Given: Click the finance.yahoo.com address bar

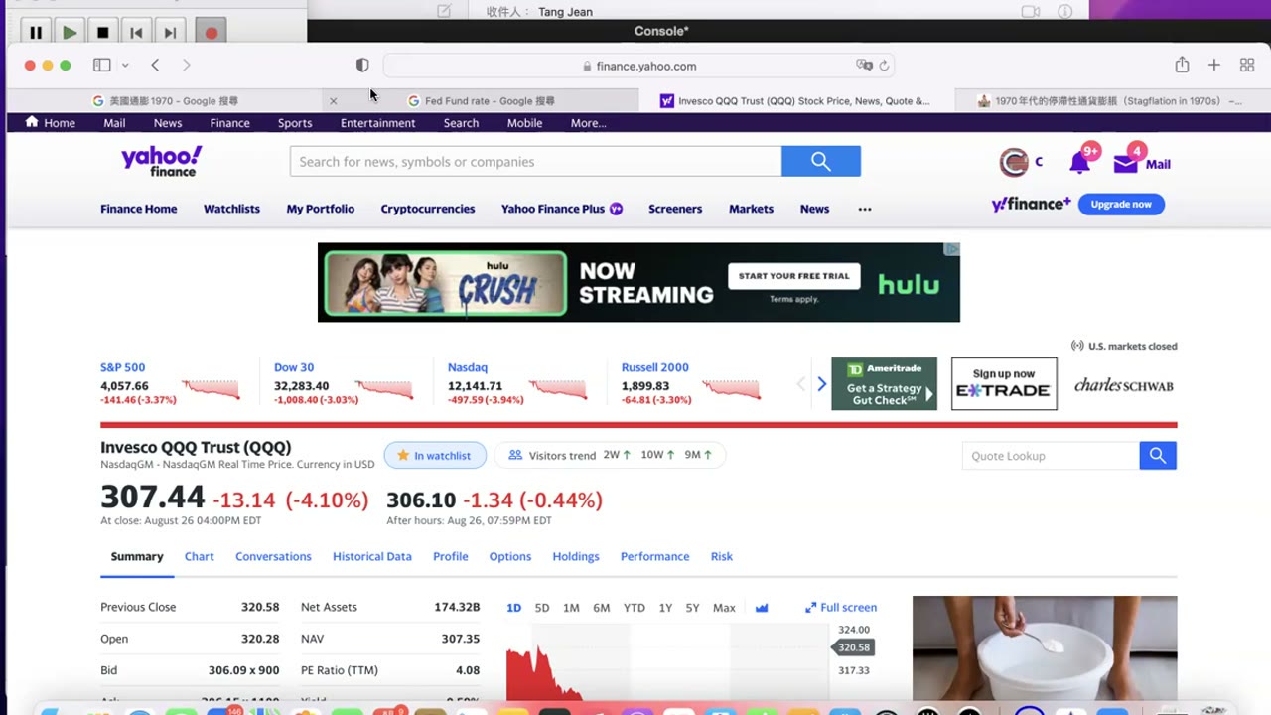Looking at the screenshot, I should point(639,66).
